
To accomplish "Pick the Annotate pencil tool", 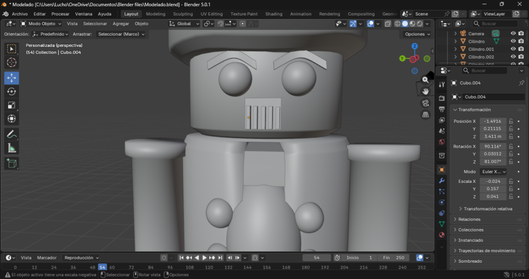I will [x=12, y=134].
